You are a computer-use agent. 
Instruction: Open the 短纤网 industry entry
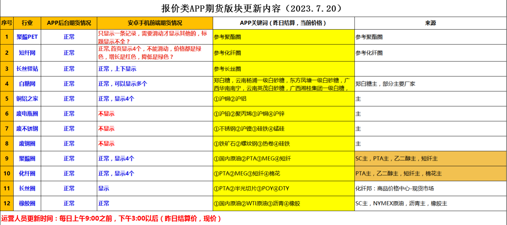tap(27, 53)
